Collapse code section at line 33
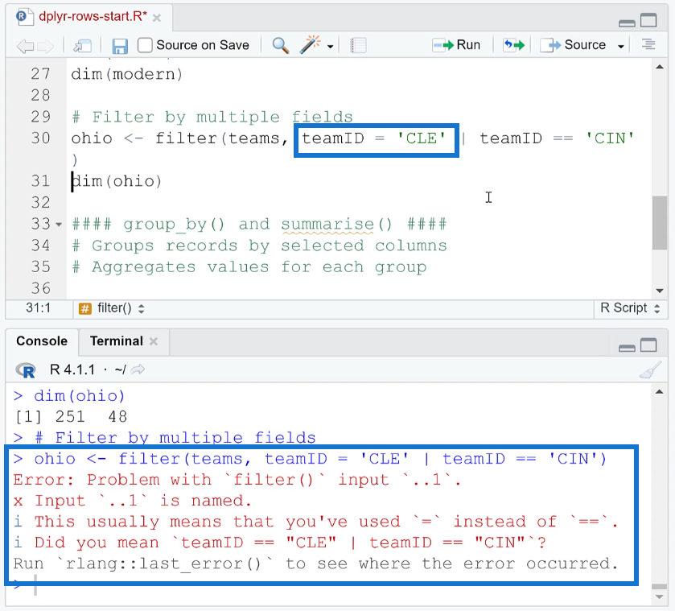Viewport: 675px width, 611px height. (59, 224)
